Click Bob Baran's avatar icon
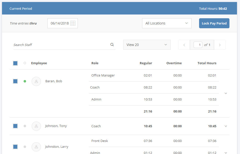Image resolution: width=240 pixels, height=154 pixels. click(x=36, y=81)
